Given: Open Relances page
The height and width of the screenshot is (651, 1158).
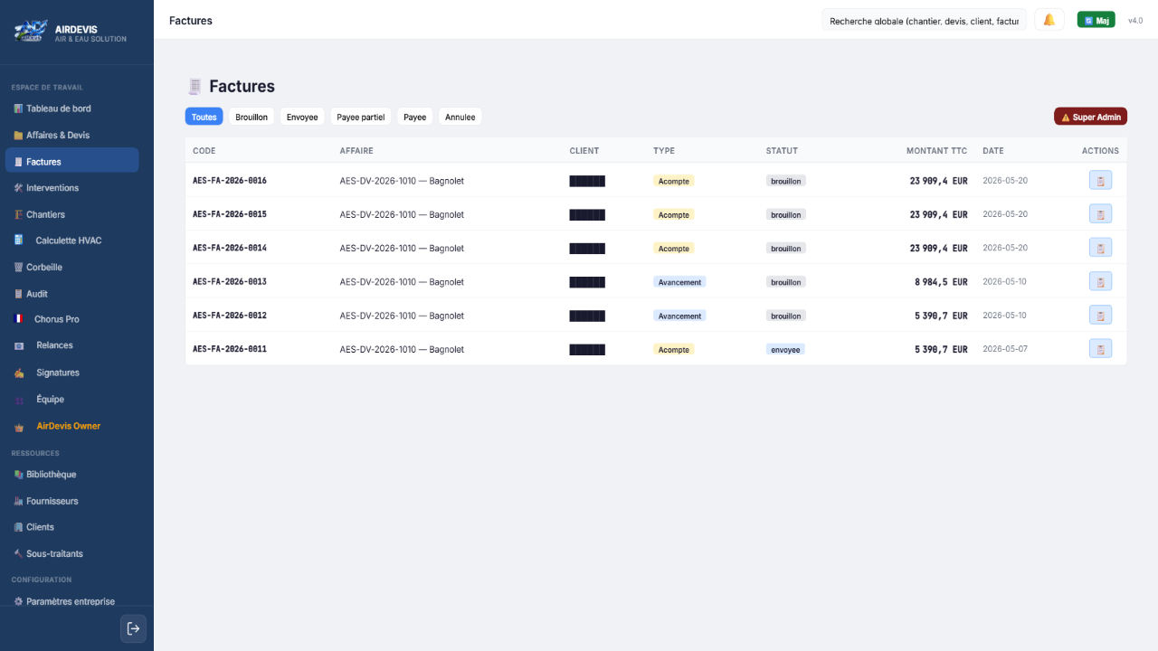Looking at the screenshot, I should click(x=71, y=345).
